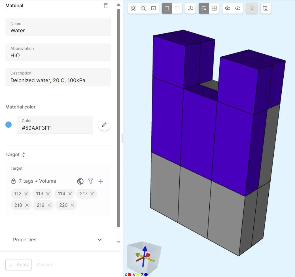Switch to the four-pane grid view
The height and width of the screenshot is (277, 295).
tap(214, 8)
